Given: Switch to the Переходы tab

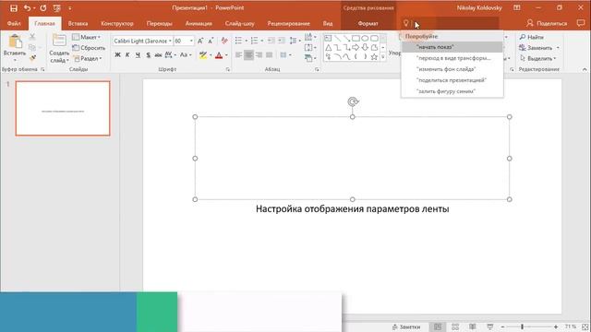Looking at the screenshot, I should tap(160, 23).
